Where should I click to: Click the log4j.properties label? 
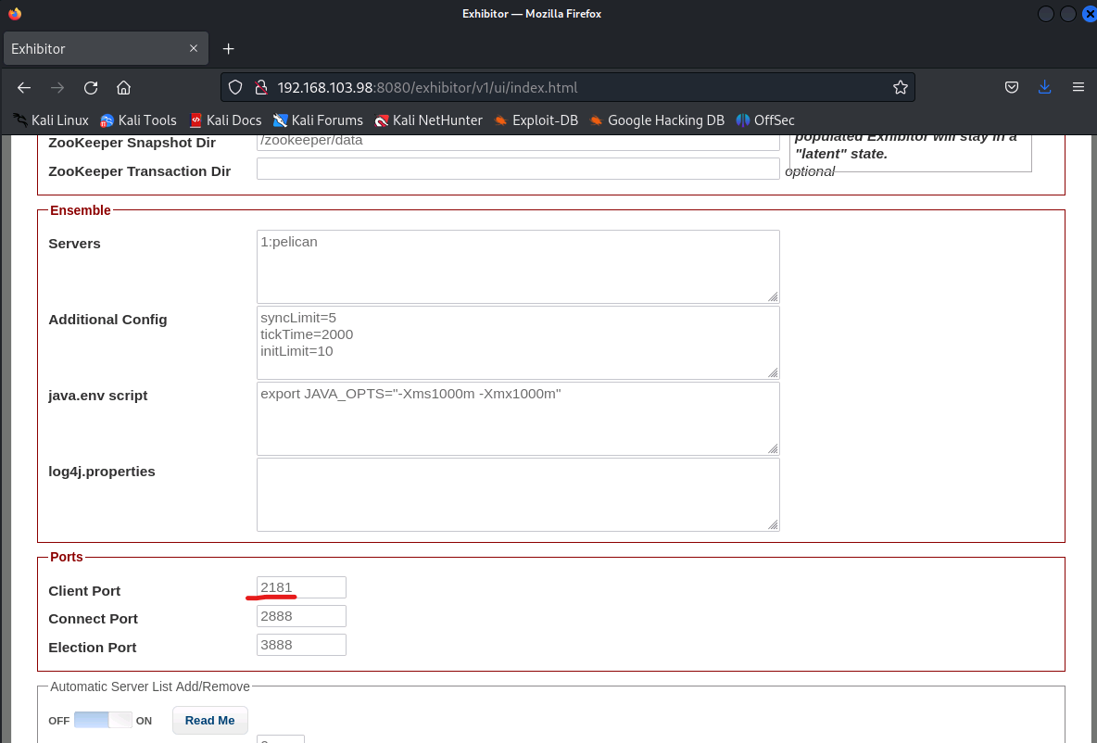point(101,472)
